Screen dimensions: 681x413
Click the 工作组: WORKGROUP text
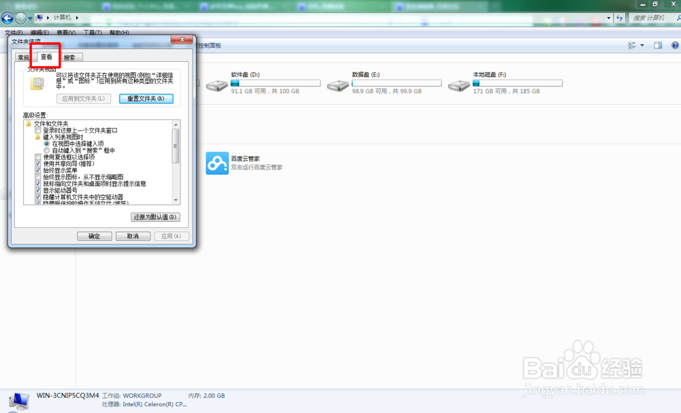point(131,395)
